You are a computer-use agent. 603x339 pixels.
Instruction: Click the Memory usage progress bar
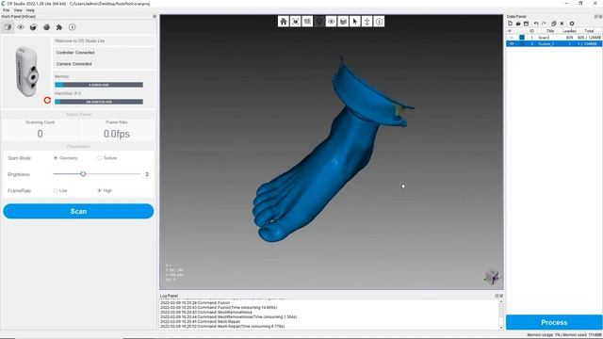99,85
